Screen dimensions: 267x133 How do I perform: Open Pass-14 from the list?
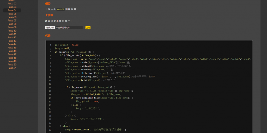[12, 44]
